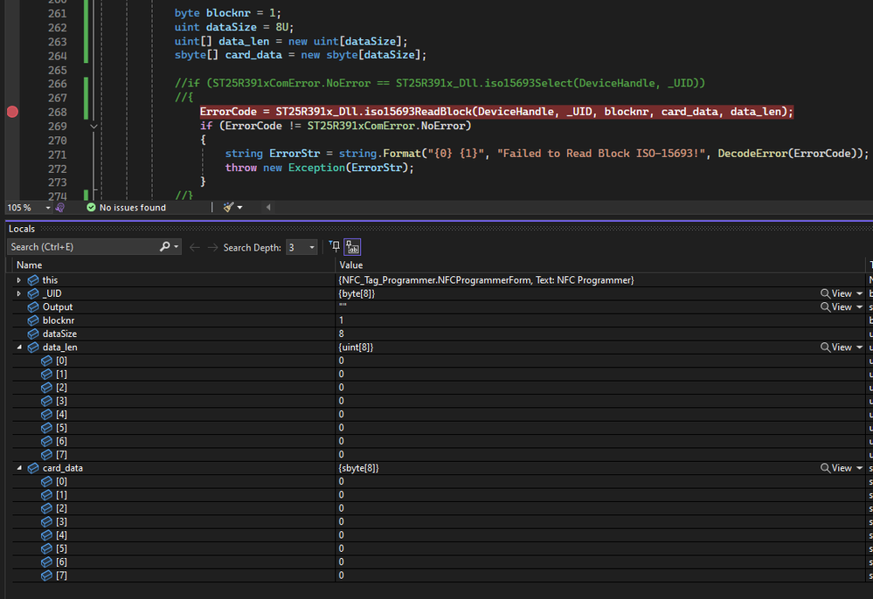Click the variable icon beside data_len
The image size is (873, 599).
pyautogui.click(x=33, y=347)
